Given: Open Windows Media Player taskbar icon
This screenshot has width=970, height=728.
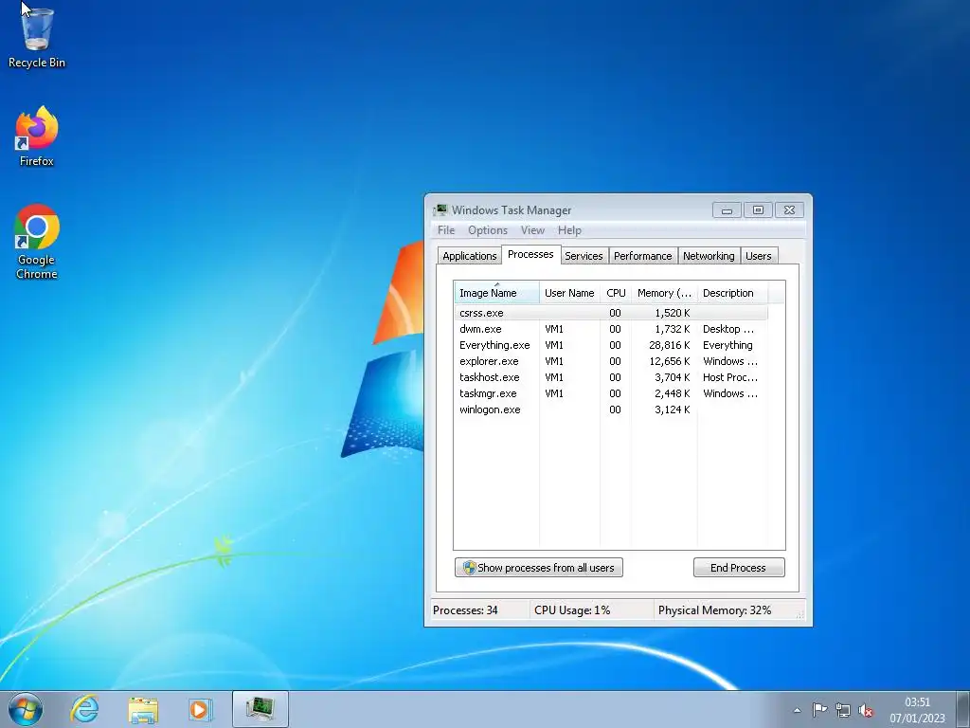Looking at the screenshot, I should pyautogui.click(x=200, y=709).
